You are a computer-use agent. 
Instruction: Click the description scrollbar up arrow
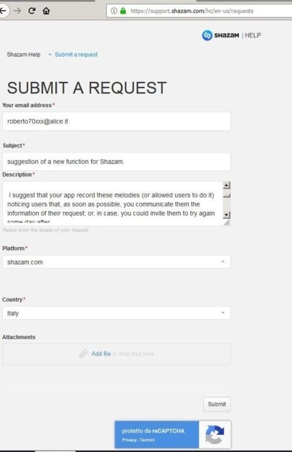(x=227, y=185)
